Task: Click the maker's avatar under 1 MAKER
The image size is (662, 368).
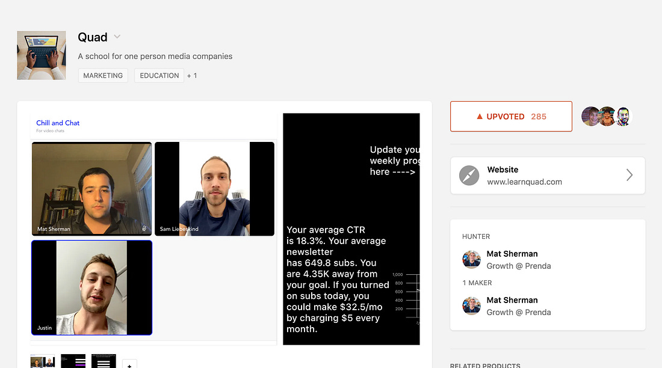Action: tap(471, 306)
